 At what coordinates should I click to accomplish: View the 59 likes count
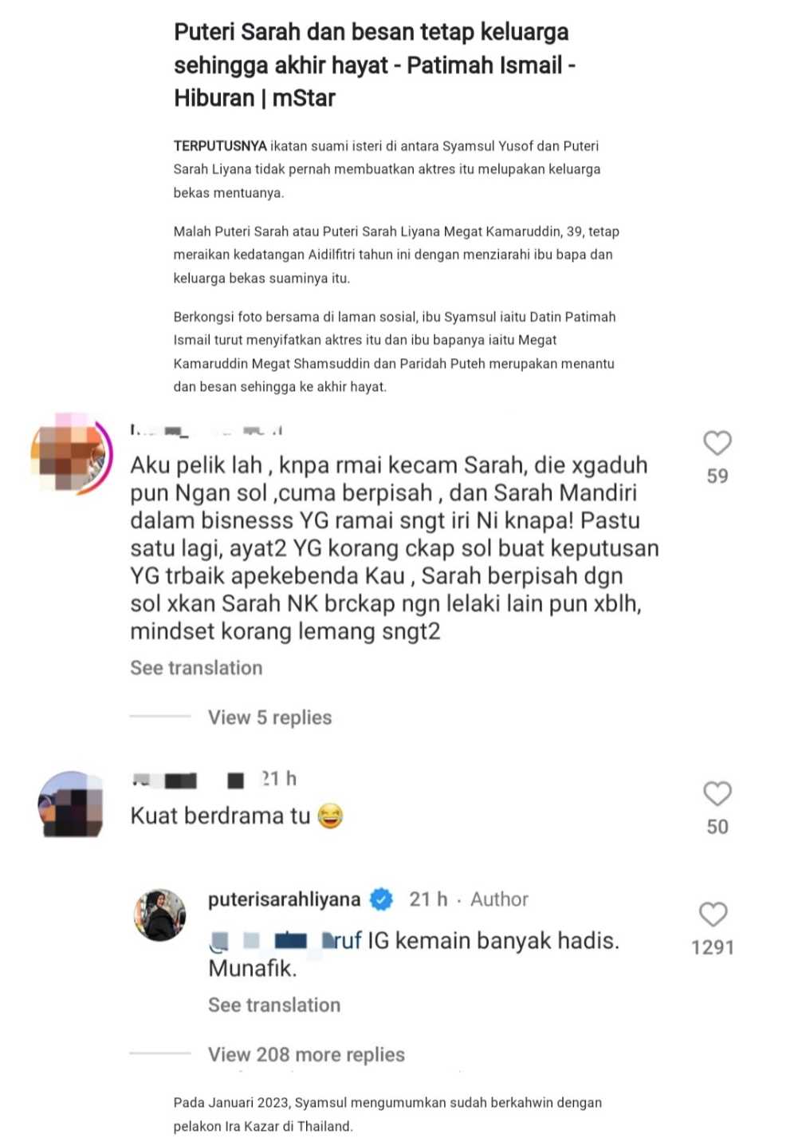[x=717, y=476]
